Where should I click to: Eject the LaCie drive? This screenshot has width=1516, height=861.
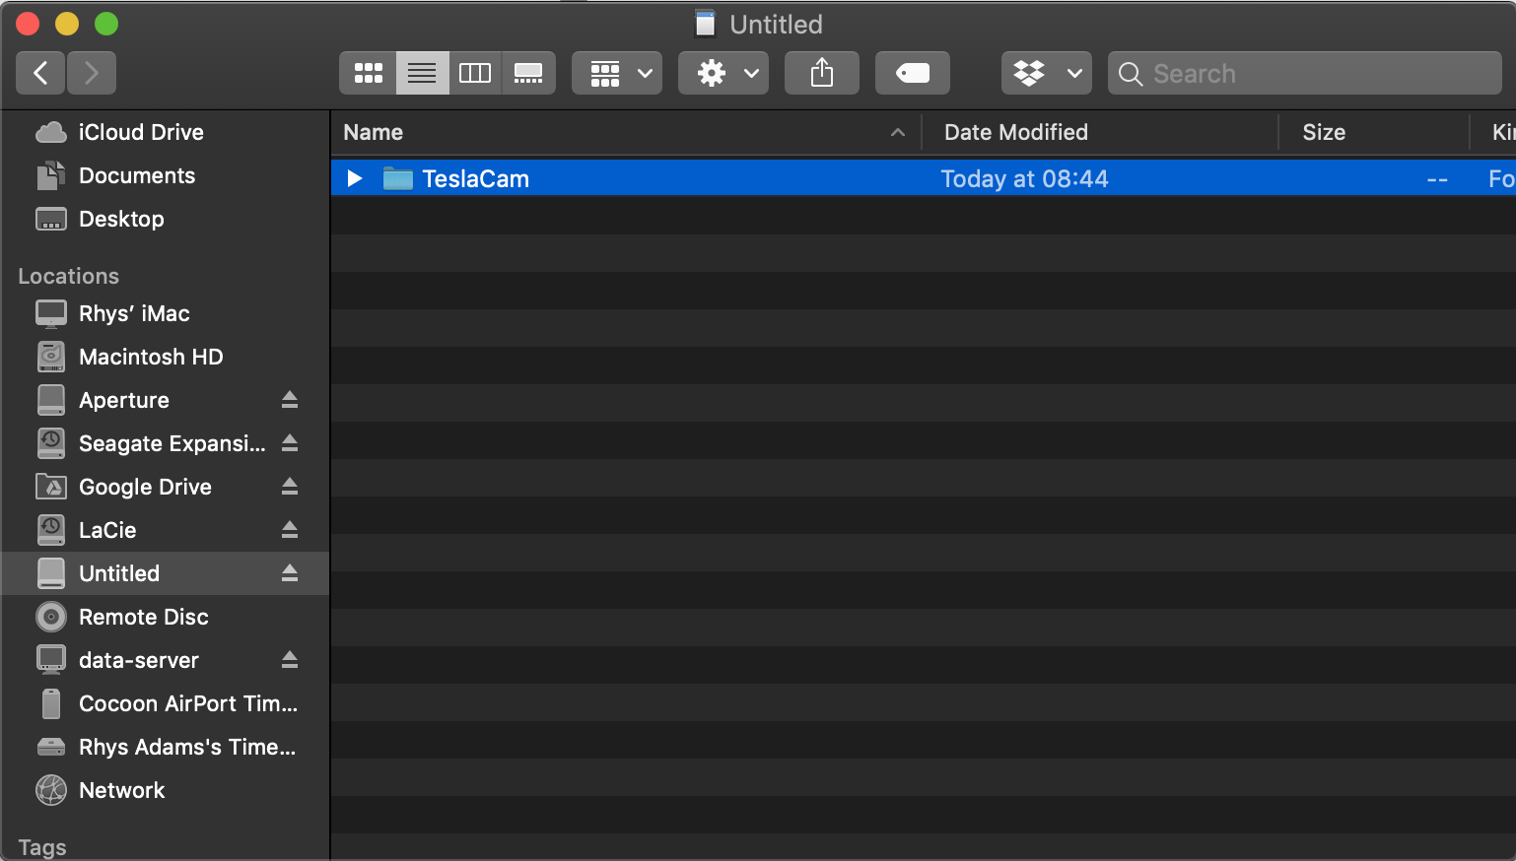tap(290, 530)
